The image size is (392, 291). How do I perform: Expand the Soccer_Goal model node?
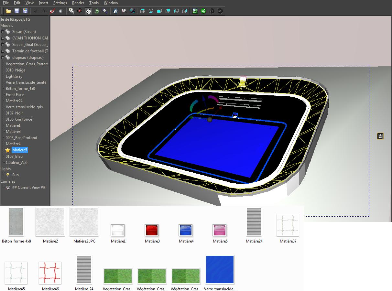pos(3,45)
